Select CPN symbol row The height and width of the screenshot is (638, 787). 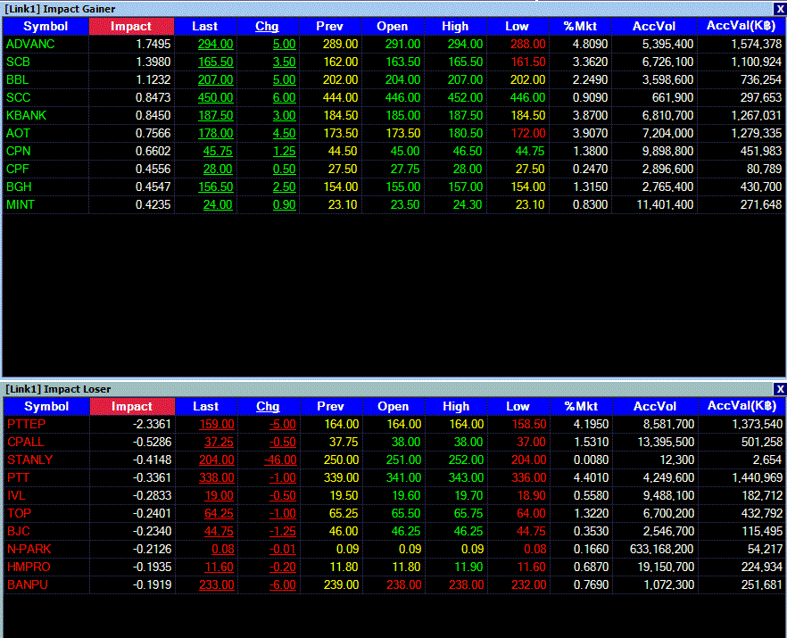click(x=19, y=151)
